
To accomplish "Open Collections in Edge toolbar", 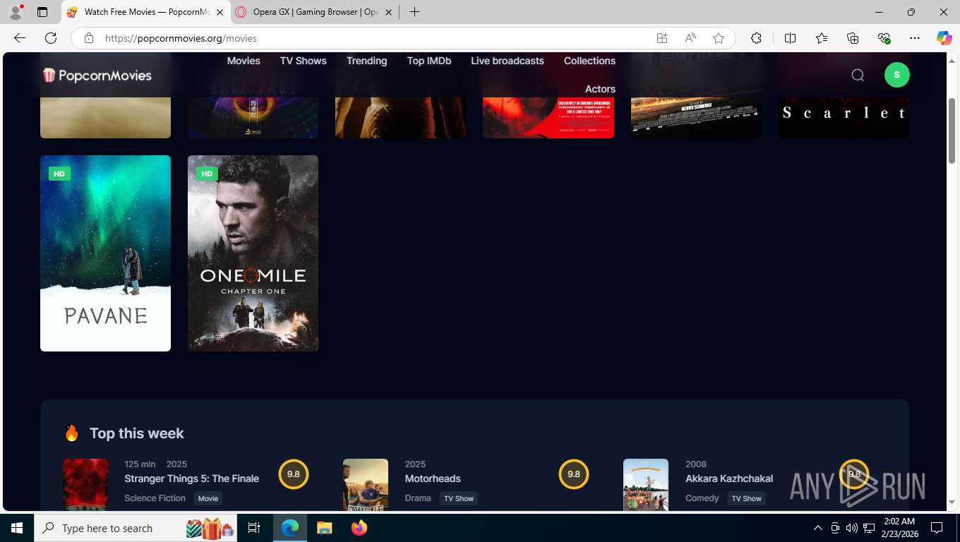I will (853, 38).
